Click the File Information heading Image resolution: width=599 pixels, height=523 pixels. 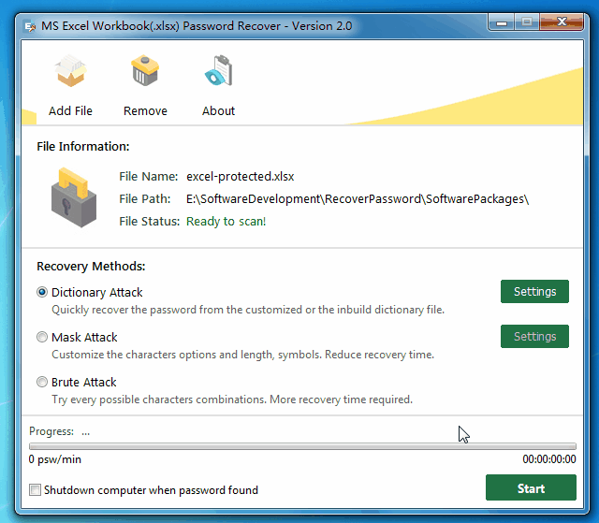[x=83, y=147]
